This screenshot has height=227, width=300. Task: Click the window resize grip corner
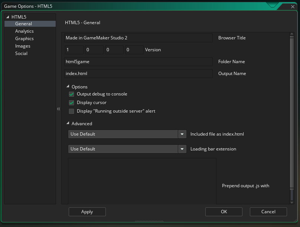pos(296,220)
